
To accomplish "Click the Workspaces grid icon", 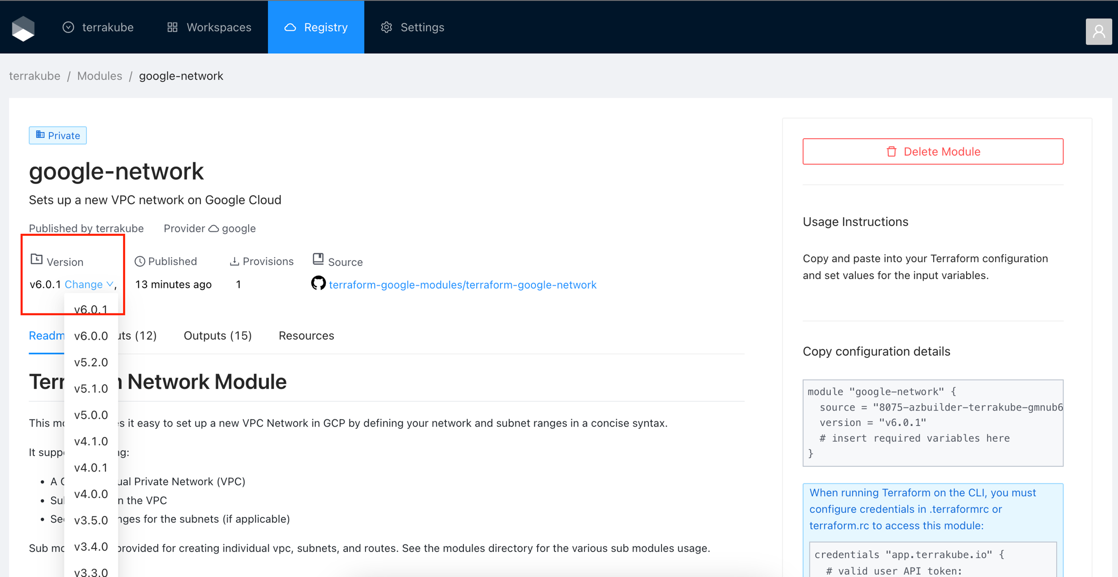I will [x=172, y=27].
